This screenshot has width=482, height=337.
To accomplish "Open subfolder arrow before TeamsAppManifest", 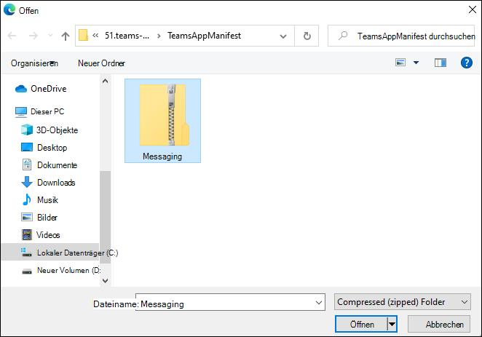I will (x=159, y=36).
